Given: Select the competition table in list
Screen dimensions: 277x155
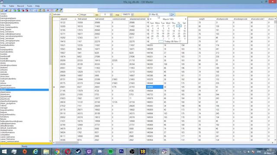Looking at the screenshot, I should [5, 135].
